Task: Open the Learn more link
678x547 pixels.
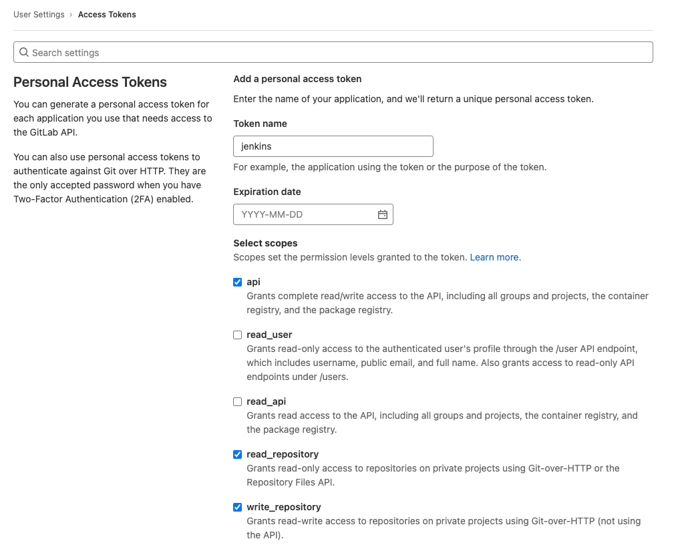Action: (x=495, y=257)
